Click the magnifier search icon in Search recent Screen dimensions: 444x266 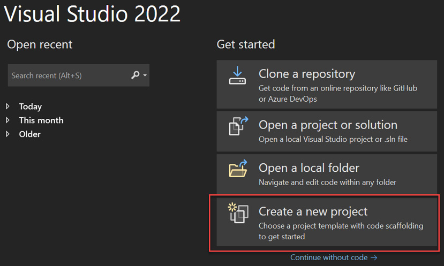[x=136, y=75]
